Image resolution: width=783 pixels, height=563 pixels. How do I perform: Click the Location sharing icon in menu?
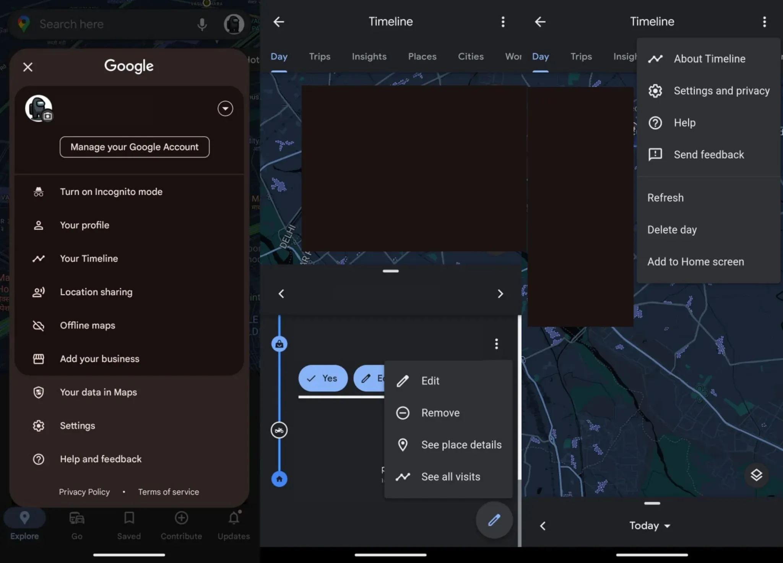pyautogui.click(x=39, y=291)
